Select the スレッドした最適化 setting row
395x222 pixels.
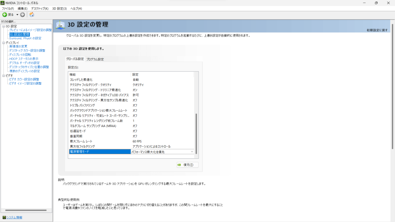click(132, 80)
